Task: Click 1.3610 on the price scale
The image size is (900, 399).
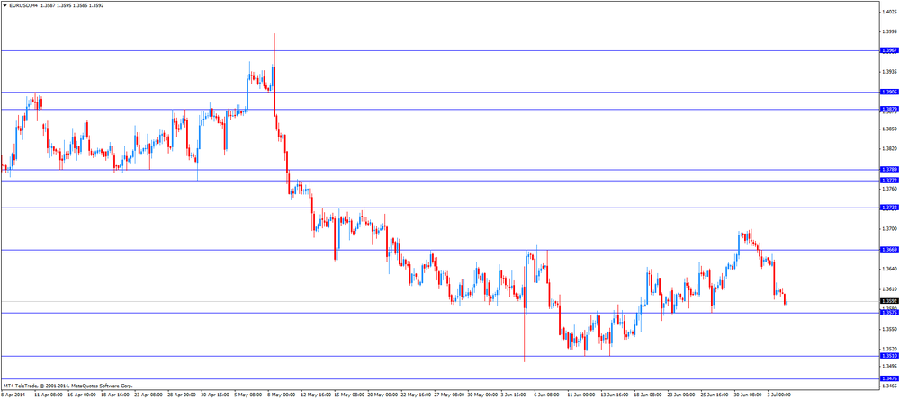Action: tap(888, 289)
